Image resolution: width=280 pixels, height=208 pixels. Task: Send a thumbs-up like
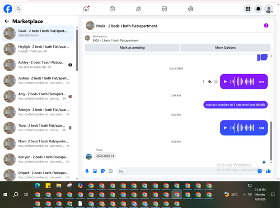coord(268,171)
